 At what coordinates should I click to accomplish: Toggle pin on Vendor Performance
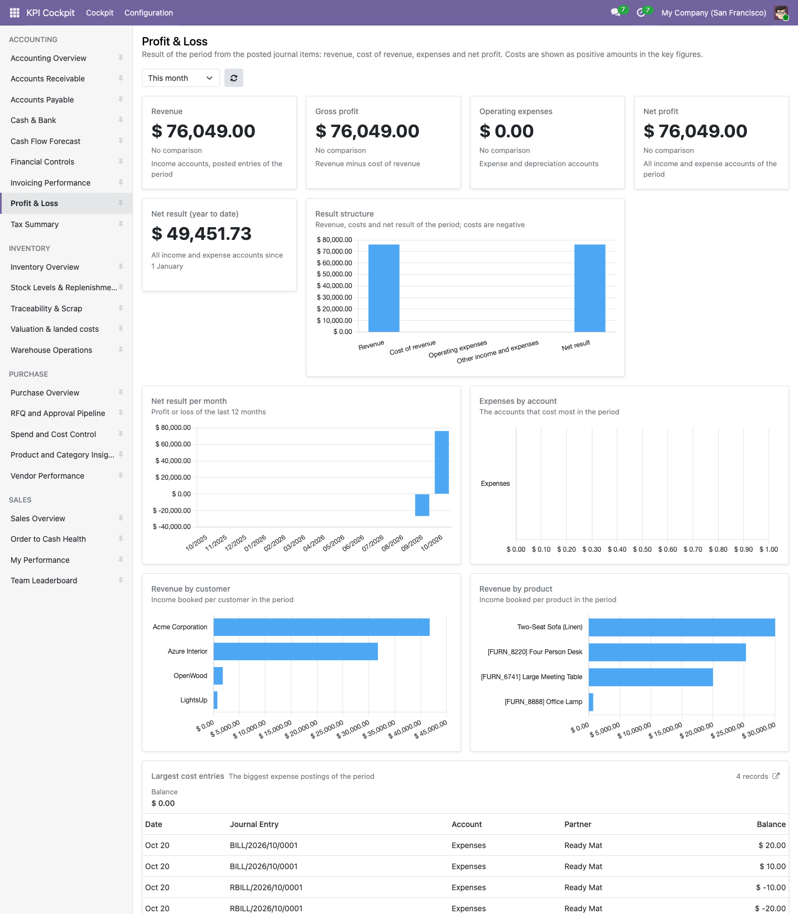tap(120, 475)
